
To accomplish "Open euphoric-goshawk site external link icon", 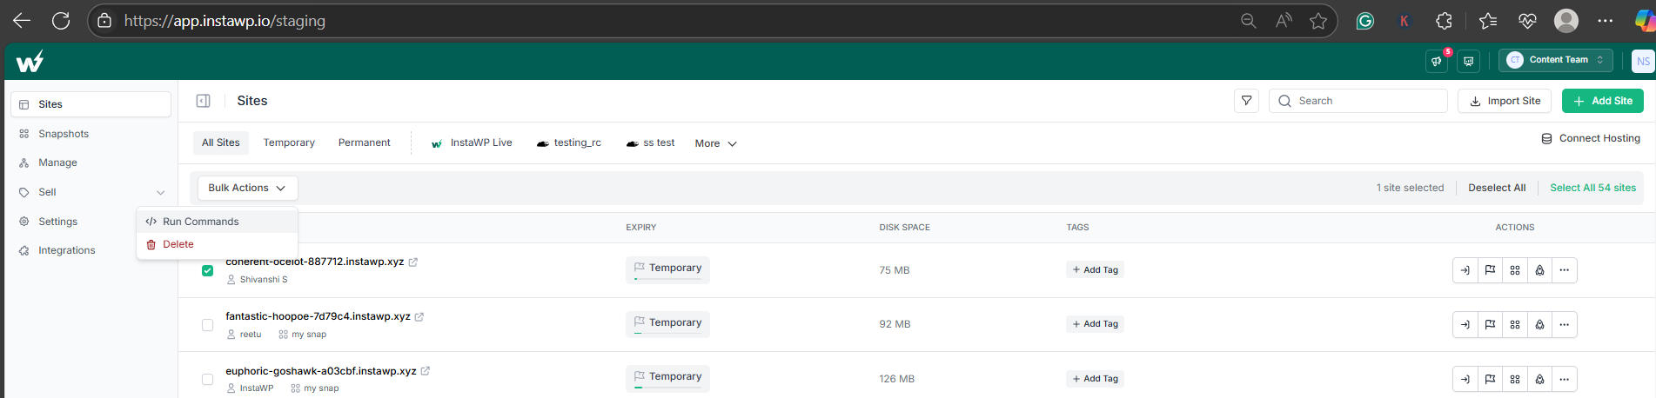I will 426,371.
